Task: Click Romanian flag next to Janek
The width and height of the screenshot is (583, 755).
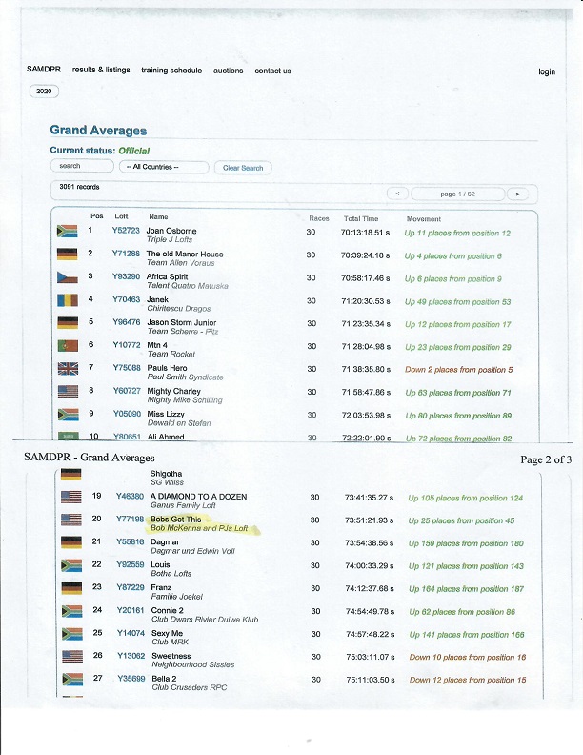Action: tap(67, 300)
